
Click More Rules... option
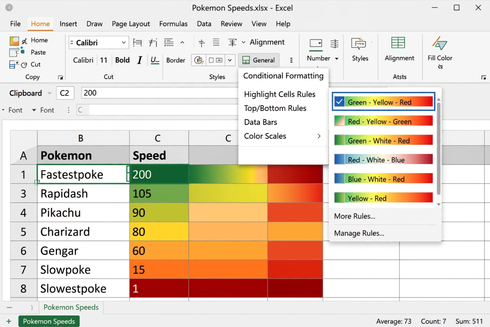point(355,216)
